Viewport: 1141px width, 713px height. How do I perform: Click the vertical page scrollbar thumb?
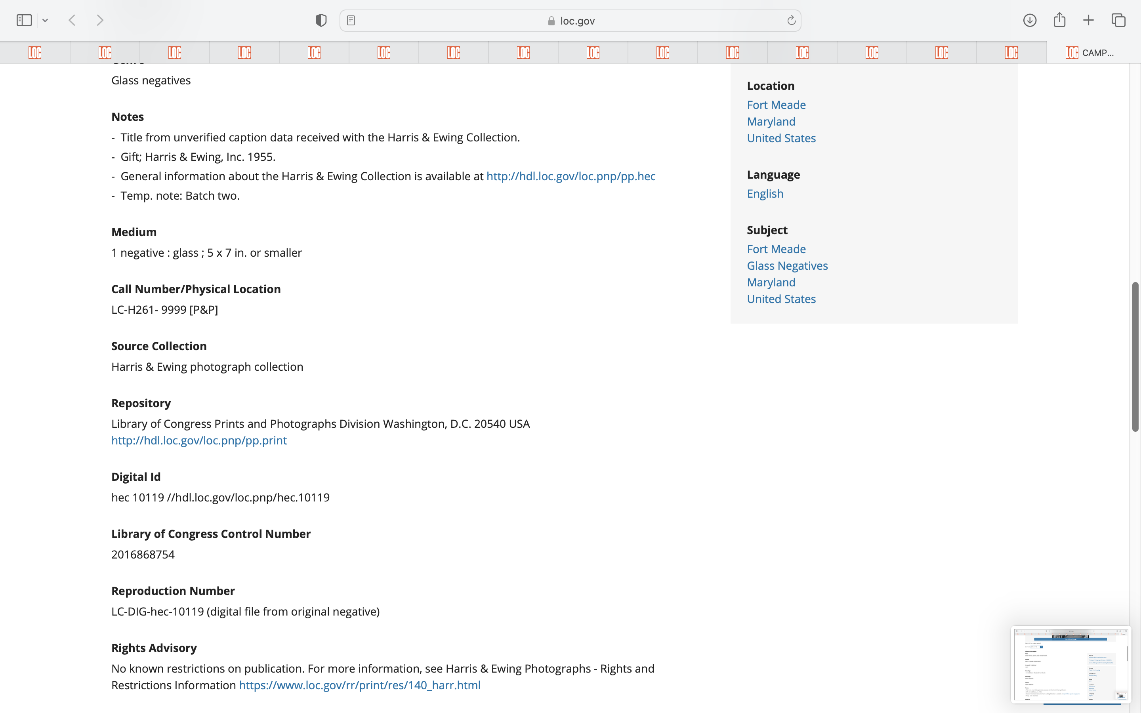pyautogui.click(x=1135, y=356)
